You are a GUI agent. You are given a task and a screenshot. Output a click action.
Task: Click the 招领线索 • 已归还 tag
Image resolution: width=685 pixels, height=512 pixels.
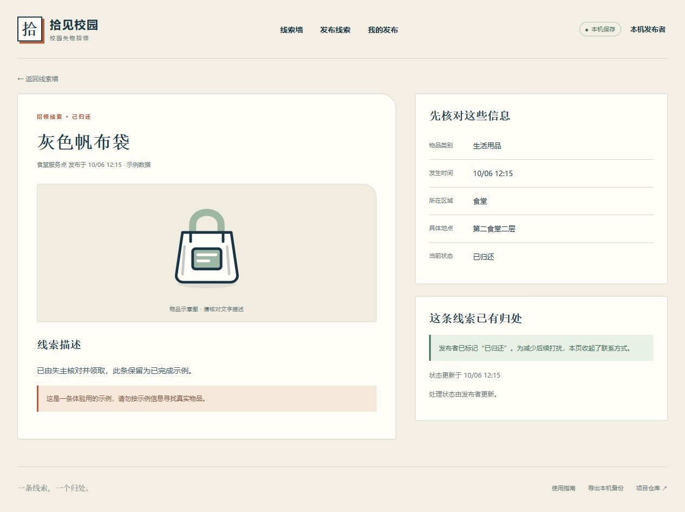pos(64,116)
